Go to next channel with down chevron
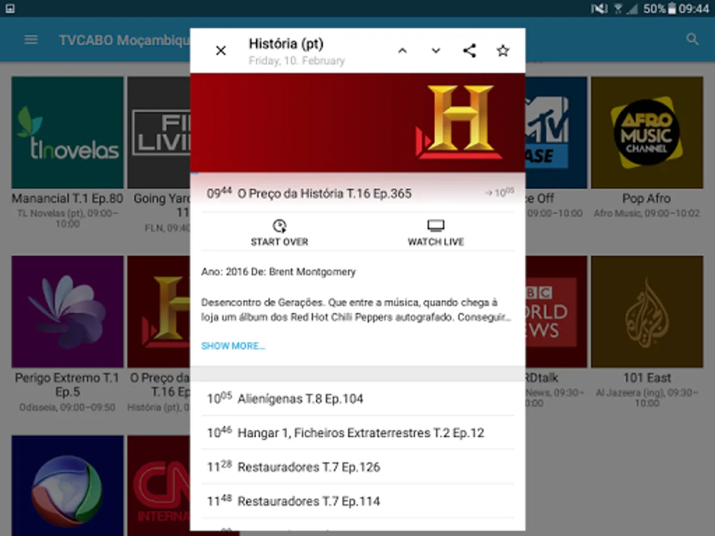This screenshot has height=536, width=715. [436, 51]
